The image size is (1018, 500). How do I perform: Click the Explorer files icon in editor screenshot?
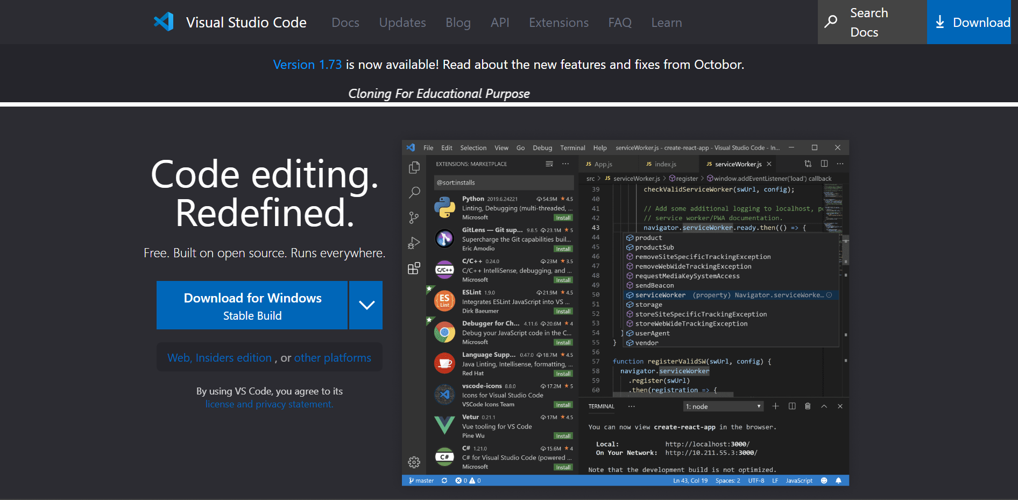414,167
